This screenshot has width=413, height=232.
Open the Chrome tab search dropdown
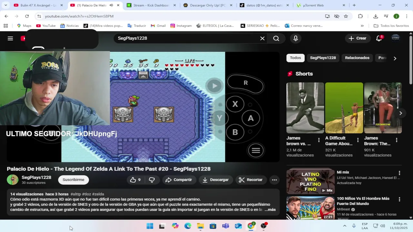click(6, 5)
